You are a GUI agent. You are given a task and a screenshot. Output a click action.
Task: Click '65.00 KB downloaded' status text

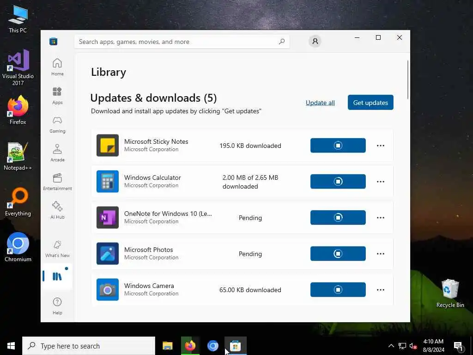(250, 290)
